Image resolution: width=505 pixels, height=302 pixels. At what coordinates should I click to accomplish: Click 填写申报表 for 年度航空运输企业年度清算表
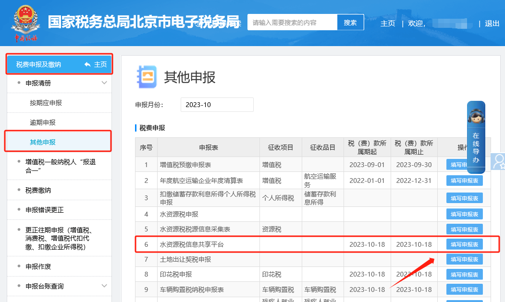click(465, 181)
